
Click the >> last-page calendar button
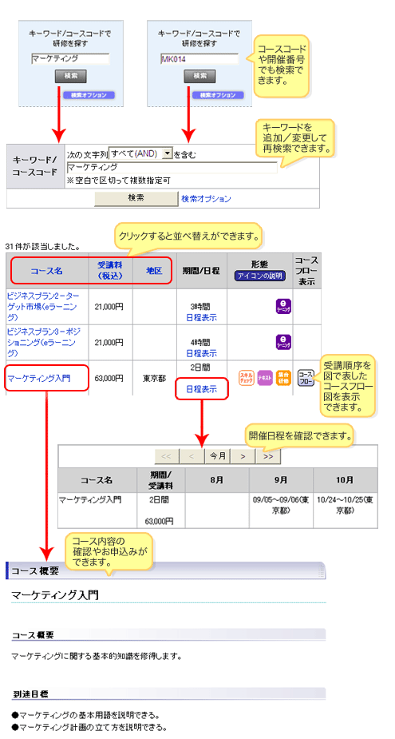[268, 456]
